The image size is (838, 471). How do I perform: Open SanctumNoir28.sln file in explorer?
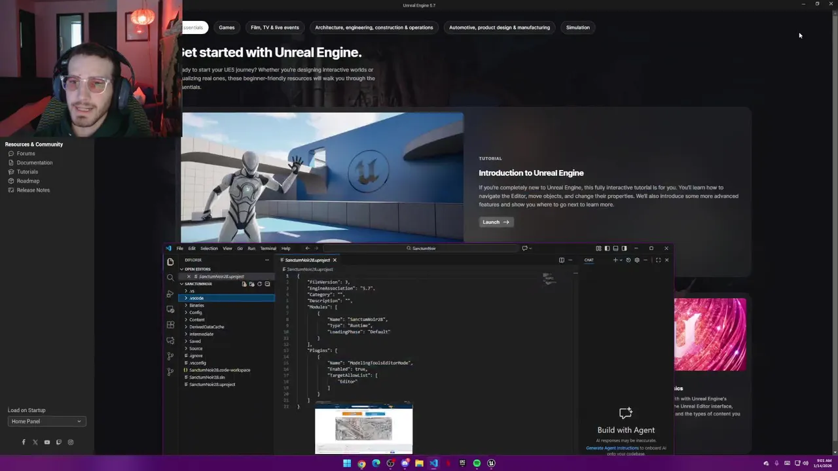point(227,377)
